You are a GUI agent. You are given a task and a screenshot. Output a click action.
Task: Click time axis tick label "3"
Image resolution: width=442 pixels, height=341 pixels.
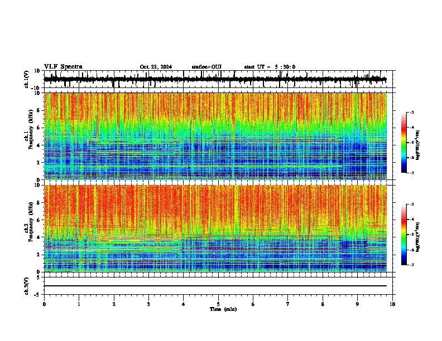point(148,304)
